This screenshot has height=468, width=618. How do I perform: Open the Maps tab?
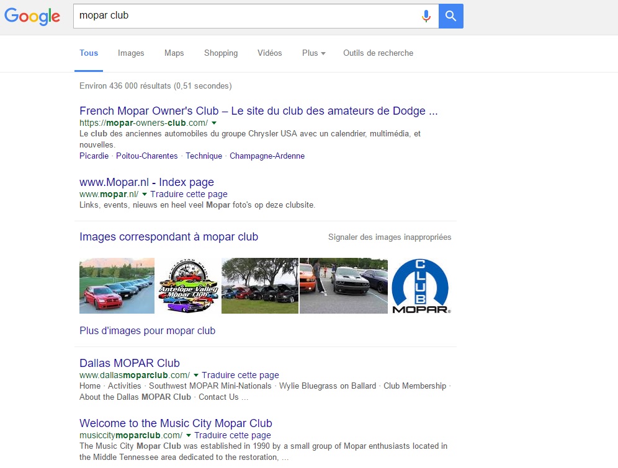pyautogui.click(x=174, y=53)
